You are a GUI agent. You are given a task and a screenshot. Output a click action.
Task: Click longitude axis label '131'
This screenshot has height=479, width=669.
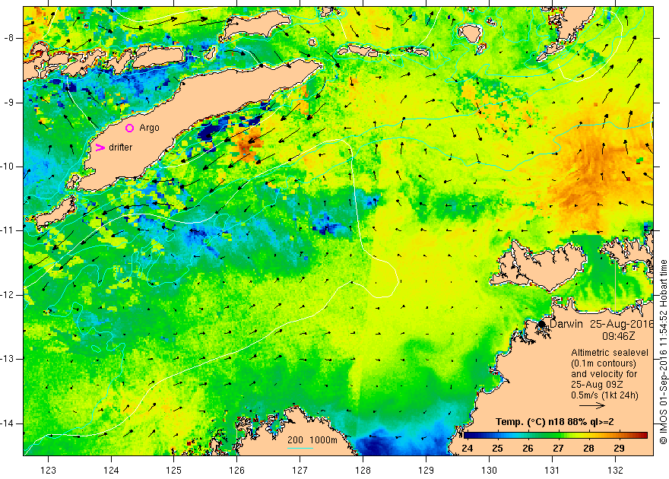552,470
